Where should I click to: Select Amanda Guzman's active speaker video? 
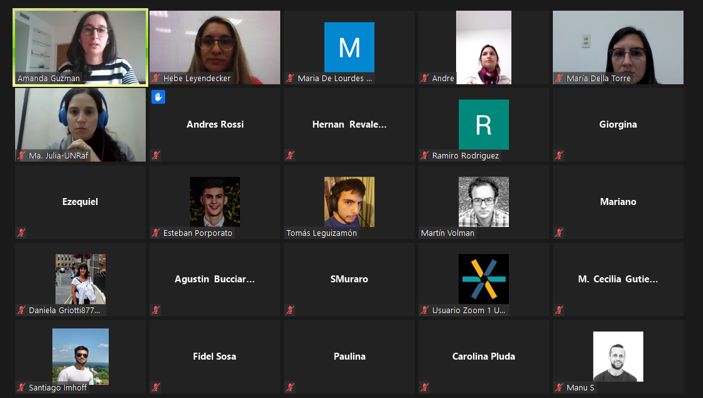80,47
